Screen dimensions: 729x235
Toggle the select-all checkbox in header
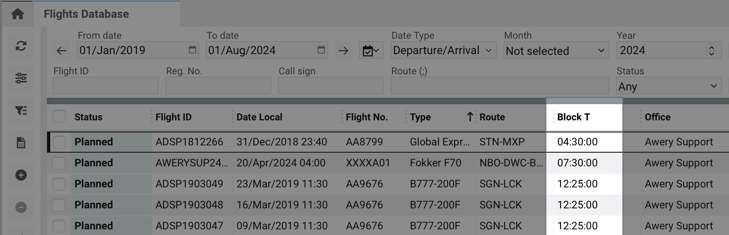click(59, 117)
